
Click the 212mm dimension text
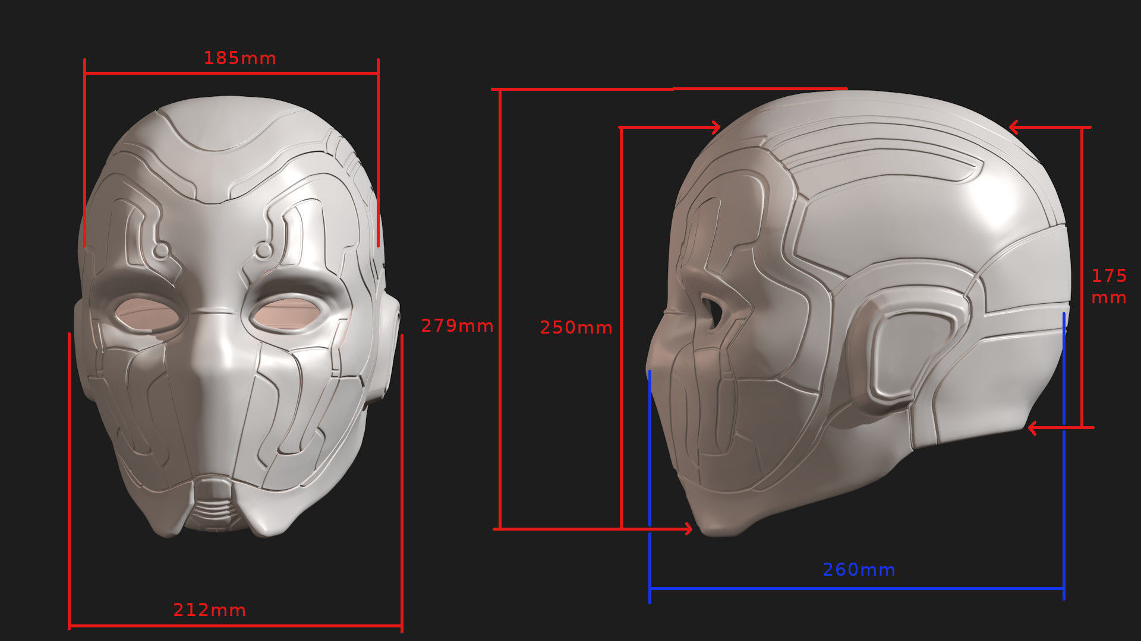[209, 610]
